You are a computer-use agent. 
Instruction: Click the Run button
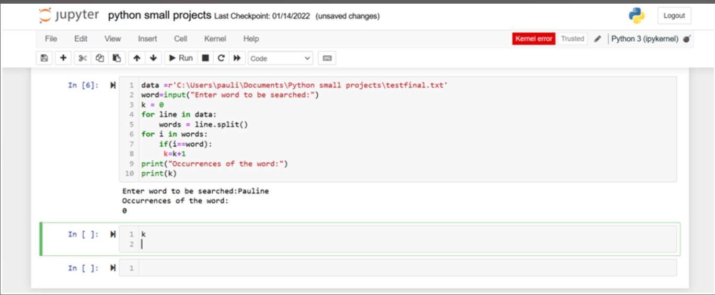point(181,58)
